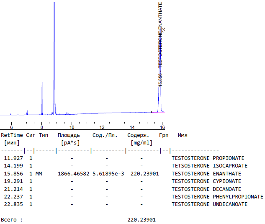This screenshot has width=265, height=224.
Task: Click the x-axis tick label 12
Action: [x=102, y=127]
